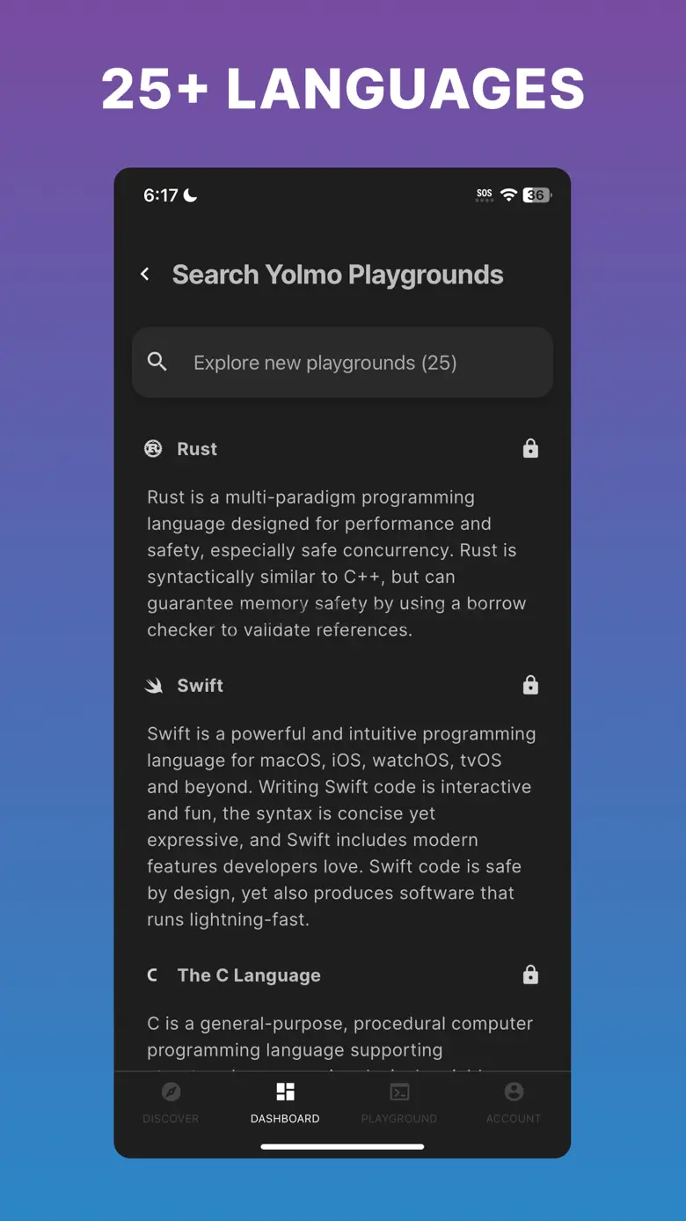Read the Swift description paragraph
The height and width of the screenshot is (1221, 686).
point(341,827)
